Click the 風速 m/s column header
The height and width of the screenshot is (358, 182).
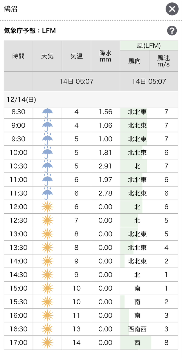click(164, 61)
